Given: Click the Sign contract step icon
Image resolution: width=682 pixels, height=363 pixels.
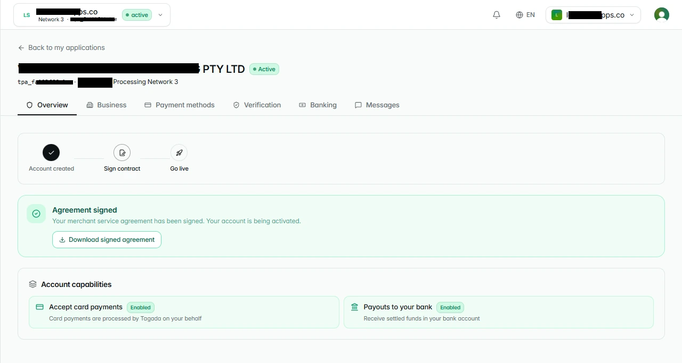Looking at the screenshot, I should coord(122,153).
